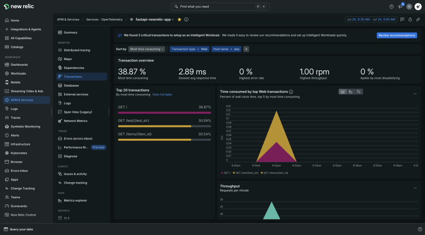The width and height of the screenshot is (425, 235).
Task: Open the time range picker
Action: point(371,19)
